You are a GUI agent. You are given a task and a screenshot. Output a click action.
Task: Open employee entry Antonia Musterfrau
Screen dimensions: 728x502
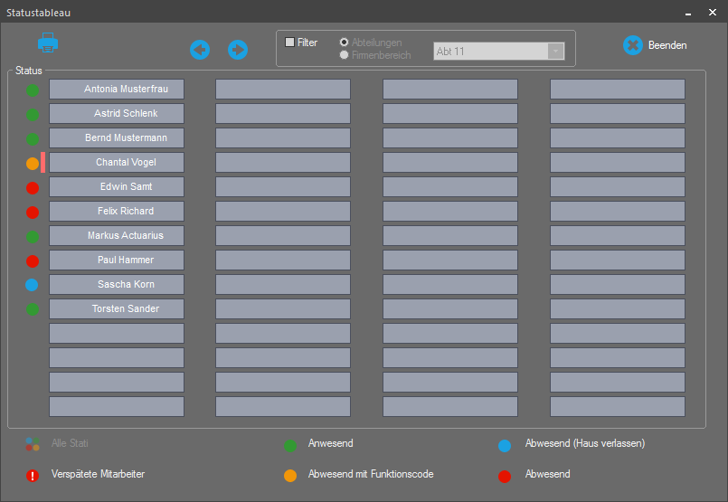117,90
